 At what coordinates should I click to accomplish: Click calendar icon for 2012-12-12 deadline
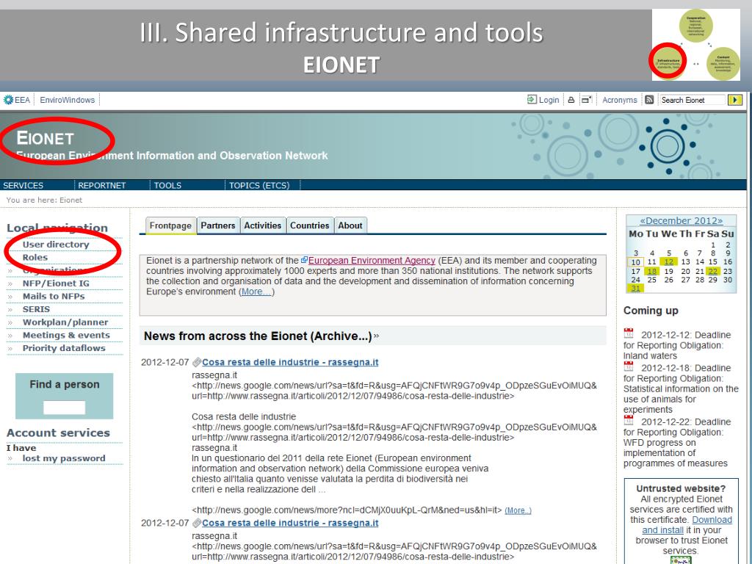[629, 333]
